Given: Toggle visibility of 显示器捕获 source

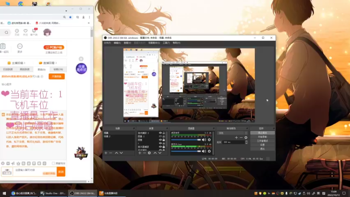Looking at the screenshot, I should (160, 147).
